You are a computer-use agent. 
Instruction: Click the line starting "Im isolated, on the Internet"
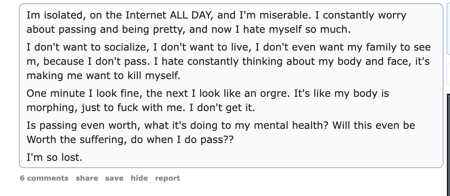pos(216,15)
